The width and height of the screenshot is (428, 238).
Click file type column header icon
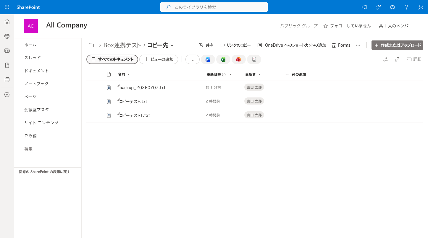[x=109, y=74]
